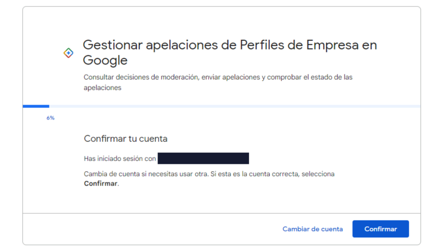Select the 6% progress label
This screenshot has width=443, height=249.
(x=50, y=118)
